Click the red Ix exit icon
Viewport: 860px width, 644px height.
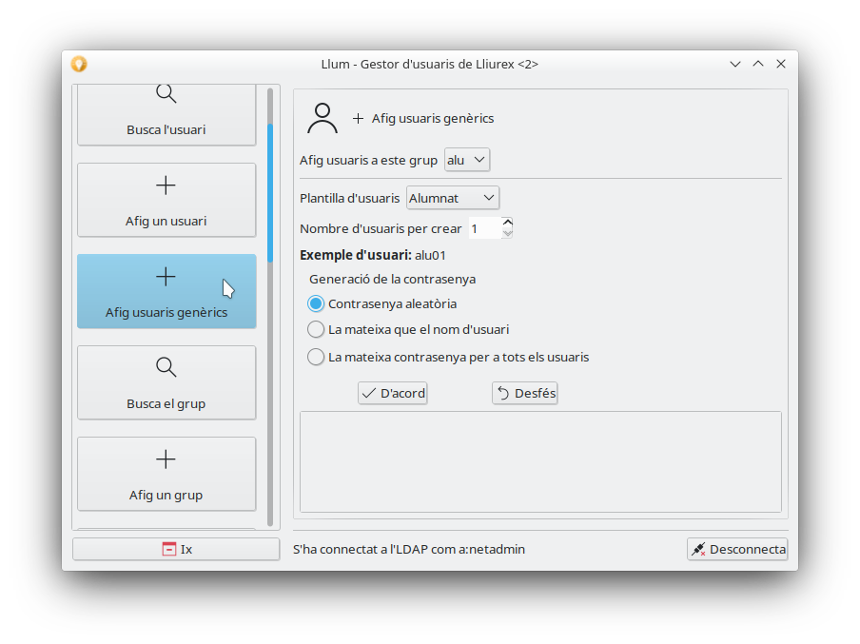coord(168,549)
